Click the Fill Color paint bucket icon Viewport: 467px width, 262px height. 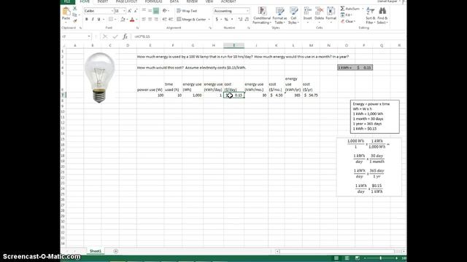123,20
